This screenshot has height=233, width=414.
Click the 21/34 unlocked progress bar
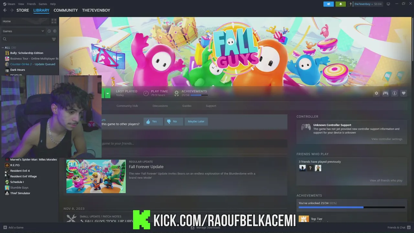tap(352, 207)
